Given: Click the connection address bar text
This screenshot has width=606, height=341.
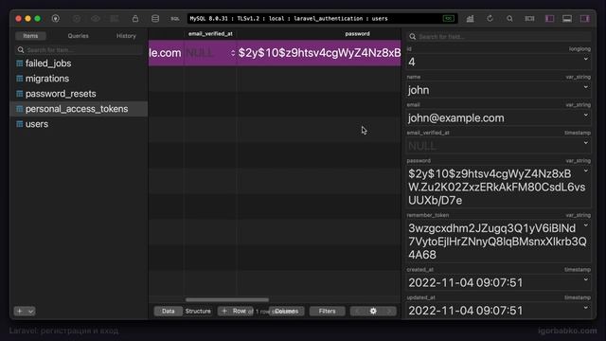Looking at the screenshot, I should [289, 19].
